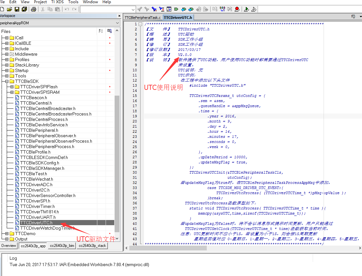Viewport: 362px width, 276px height.
Task: Open the View menu
Action: click(25, 2)
